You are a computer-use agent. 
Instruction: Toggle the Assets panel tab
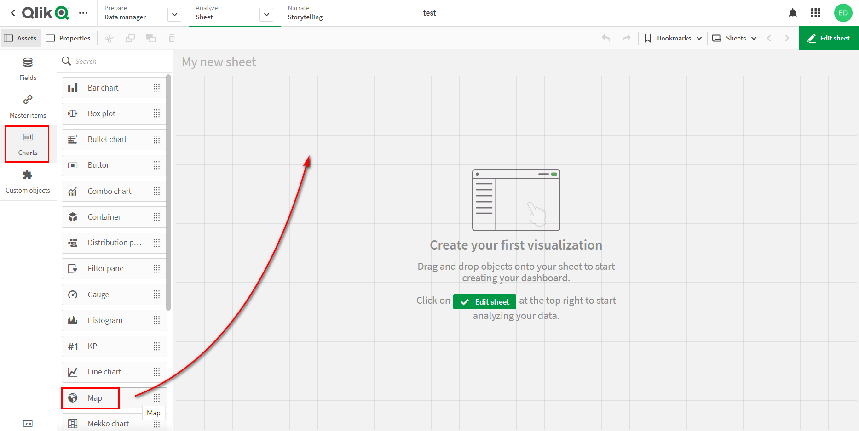pyautogui.click(x=21, y=38)
